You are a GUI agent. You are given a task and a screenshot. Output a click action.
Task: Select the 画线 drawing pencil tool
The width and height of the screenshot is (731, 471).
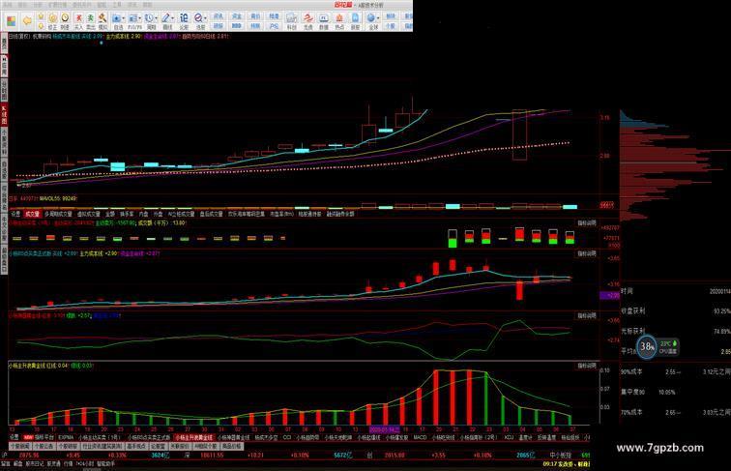165,20
